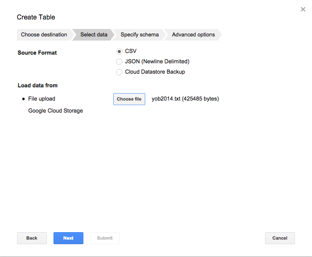Viewport: 312px width, 257px height.
Task: Click the Cloud Datastore Backup label
Action: 155,72
